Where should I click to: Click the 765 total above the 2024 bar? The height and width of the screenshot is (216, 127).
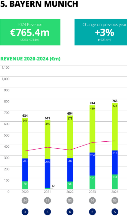(x=115, y=101)
